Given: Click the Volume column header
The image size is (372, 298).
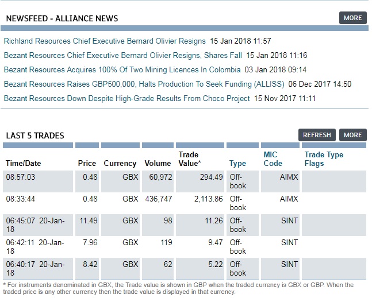Looking at the screenshot, I should [x=158, y=163].
